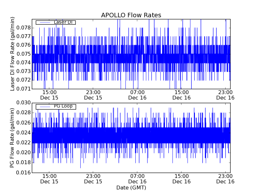
Task: Select the 'Laser DI' legend label
Action: point(63,22)
